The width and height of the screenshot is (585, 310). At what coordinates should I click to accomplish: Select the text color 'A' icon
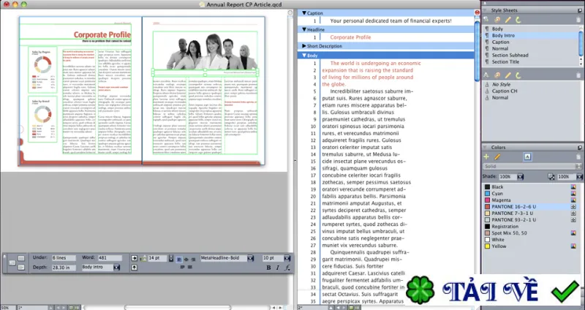tap(527, 157)
